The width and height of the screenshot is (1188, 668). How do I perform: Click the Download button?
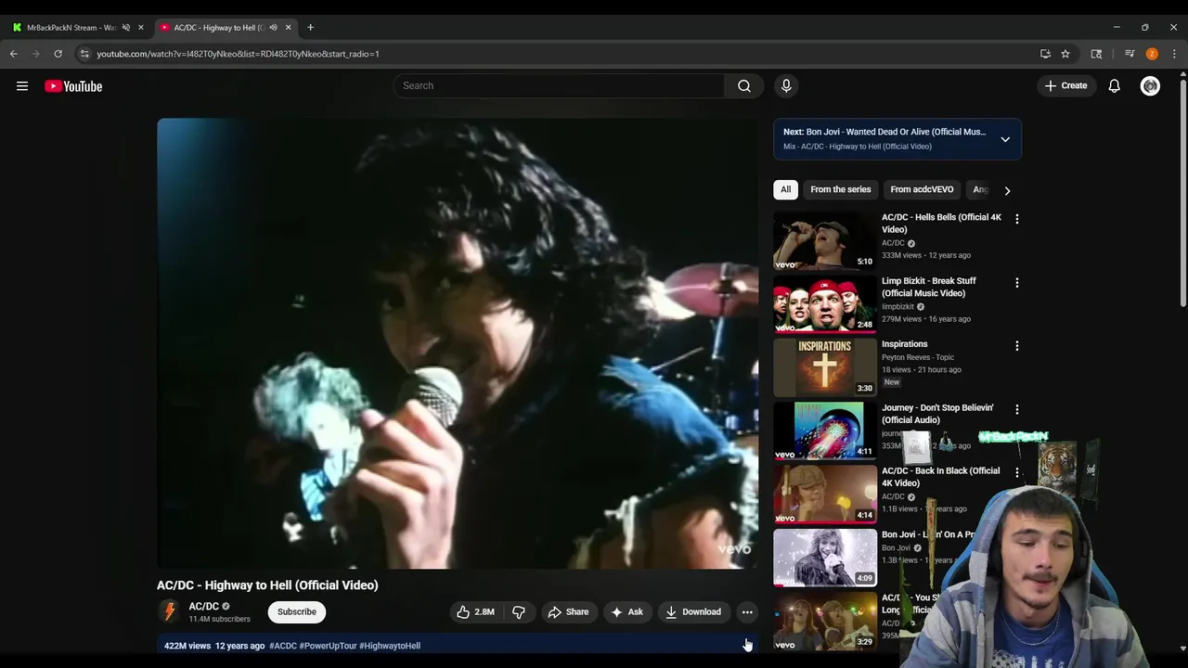coord(693,611)
